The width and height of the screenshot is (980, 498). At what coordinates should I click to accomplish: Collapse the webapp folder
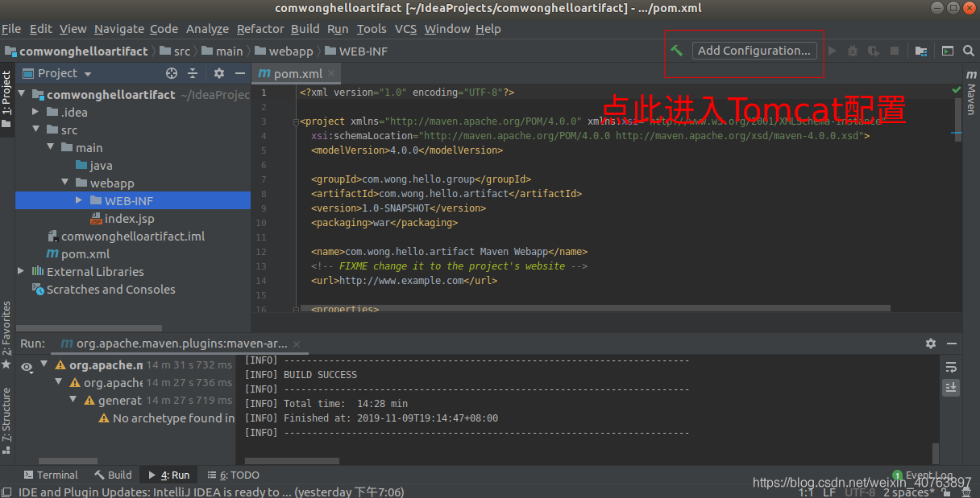[64, 183]
